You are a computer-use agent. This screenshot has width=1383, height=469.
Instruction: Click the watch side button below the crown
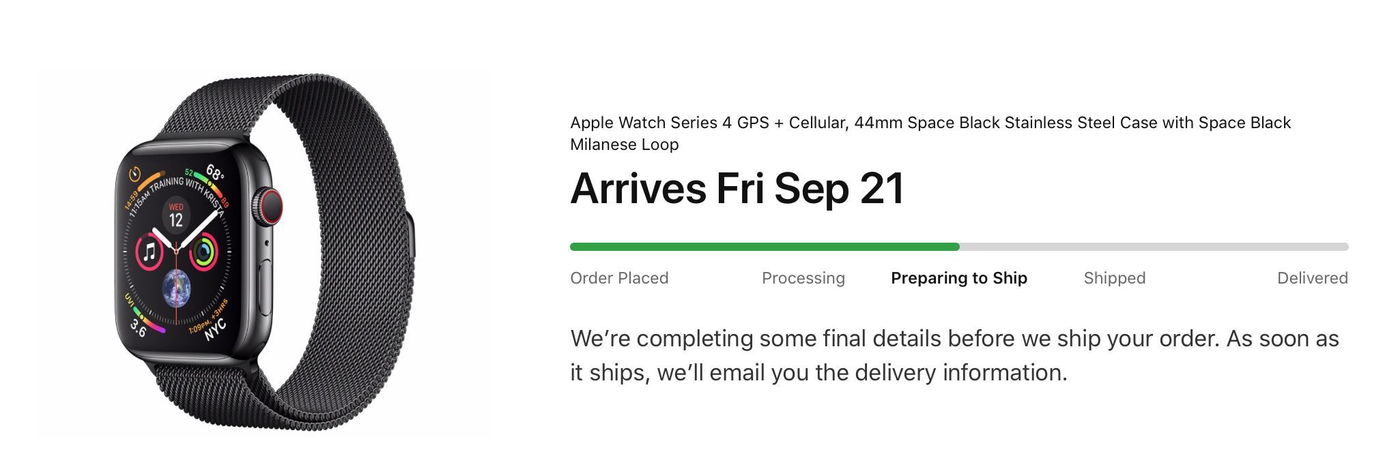click(x=265, y=283)
